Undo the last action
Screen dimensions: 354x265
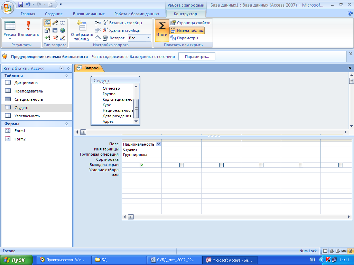click(x=28, y=4)
